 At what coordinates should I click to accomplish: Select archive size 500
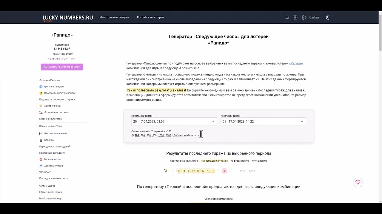pyautogui.click(x=155, y=135)
